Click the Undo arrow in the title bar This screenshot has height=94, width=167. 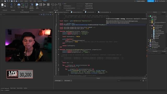pyautogui.click(x=7, y=1)
